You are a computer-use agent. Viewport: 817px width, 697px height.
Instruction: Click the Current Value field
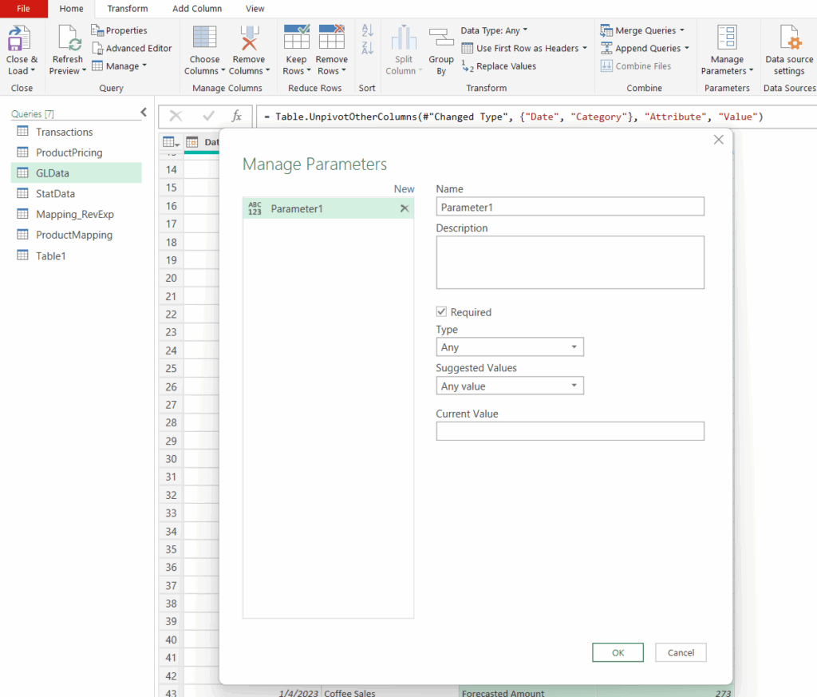[570, 431]
